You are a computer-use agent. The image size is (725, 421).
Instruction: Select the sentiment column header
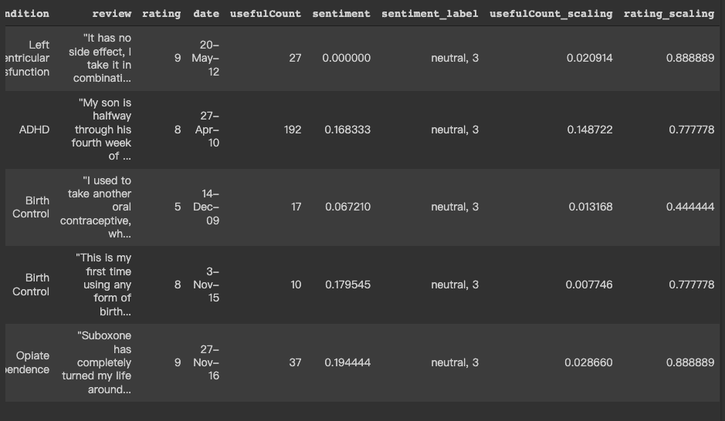coord(341,14)
